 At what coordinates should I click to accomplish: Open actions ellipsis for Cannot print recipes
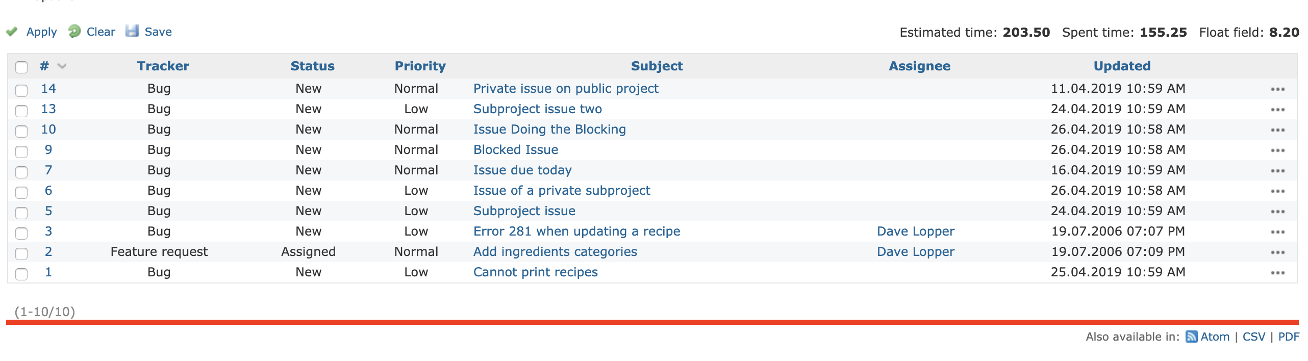[1277, 273]
